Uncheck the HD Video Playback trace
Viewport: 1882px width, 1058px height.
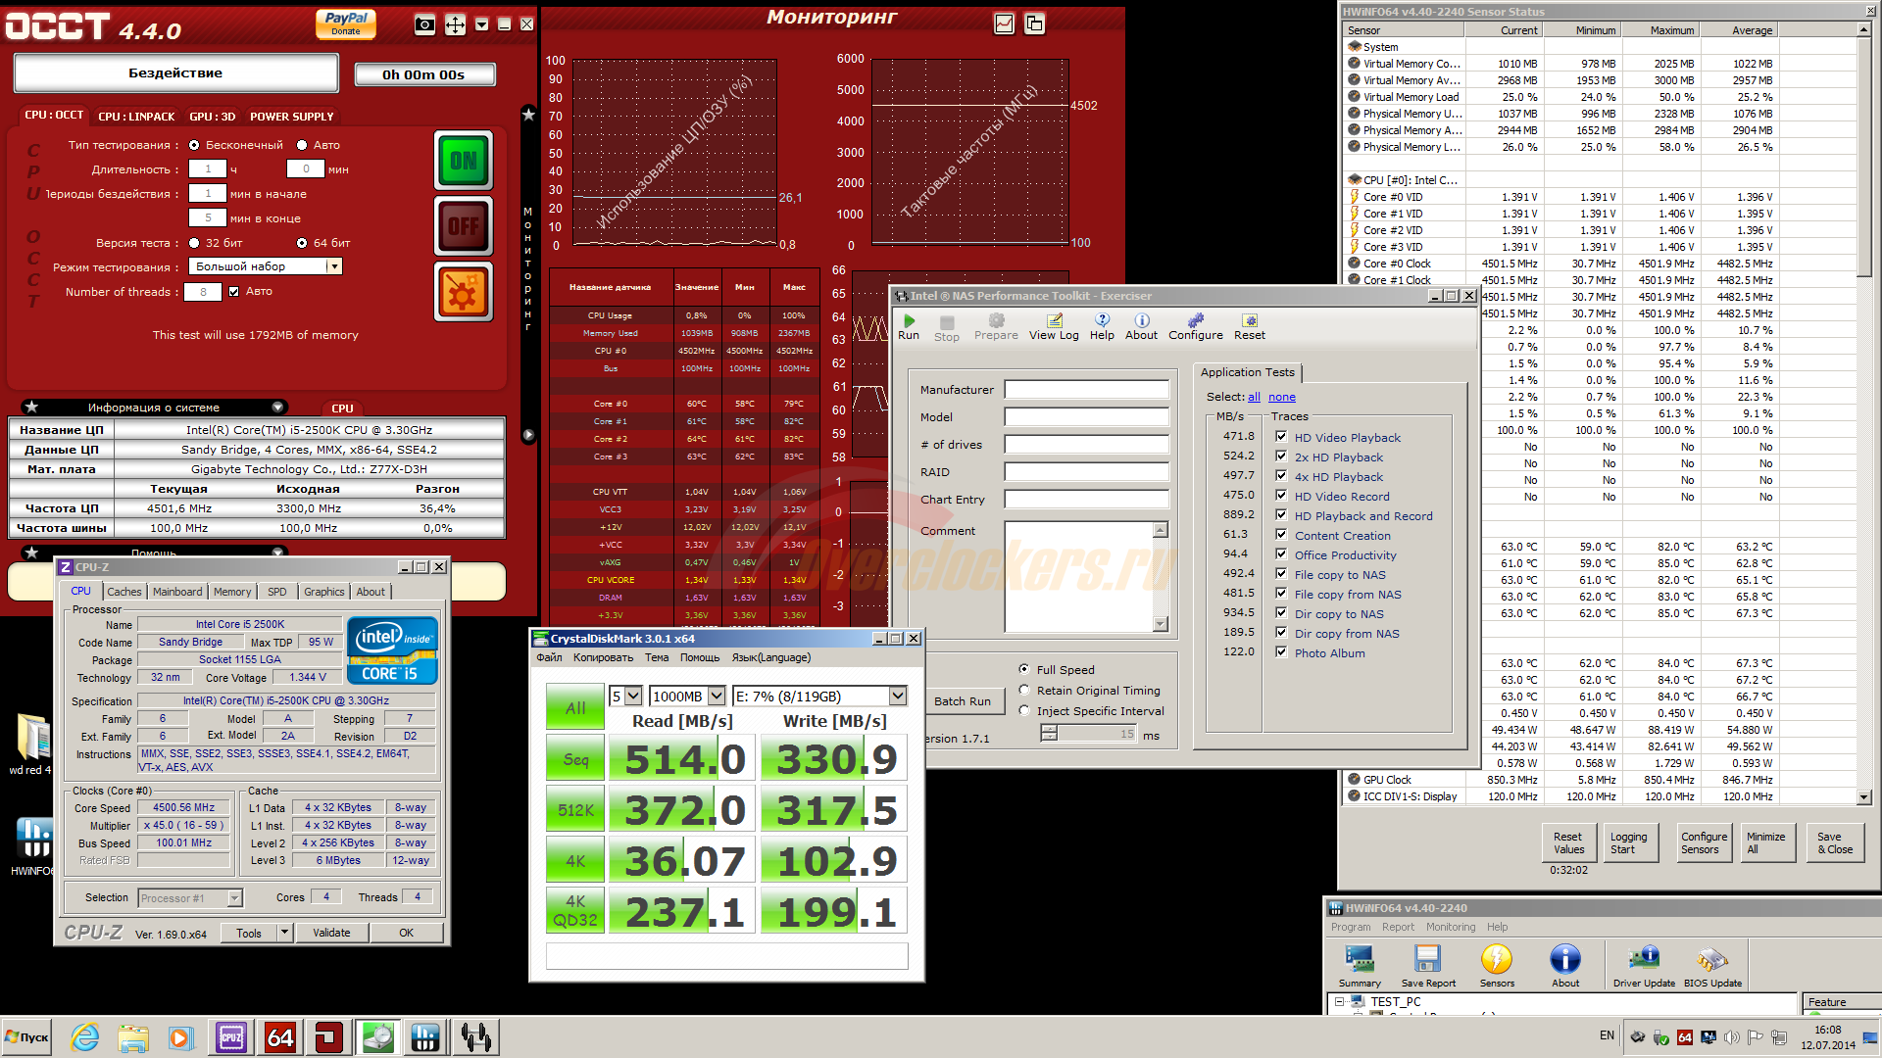pyautogui.click(x=1280, y=437)
